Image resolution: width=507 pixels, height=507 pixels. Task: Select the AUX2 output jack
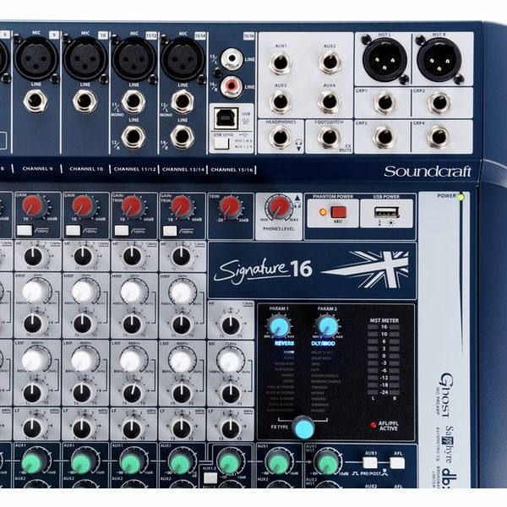click(330, 63)
